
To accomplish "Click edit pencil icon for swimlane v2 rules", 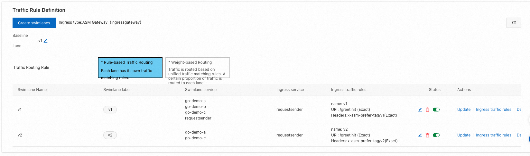I will click(420, 135).
